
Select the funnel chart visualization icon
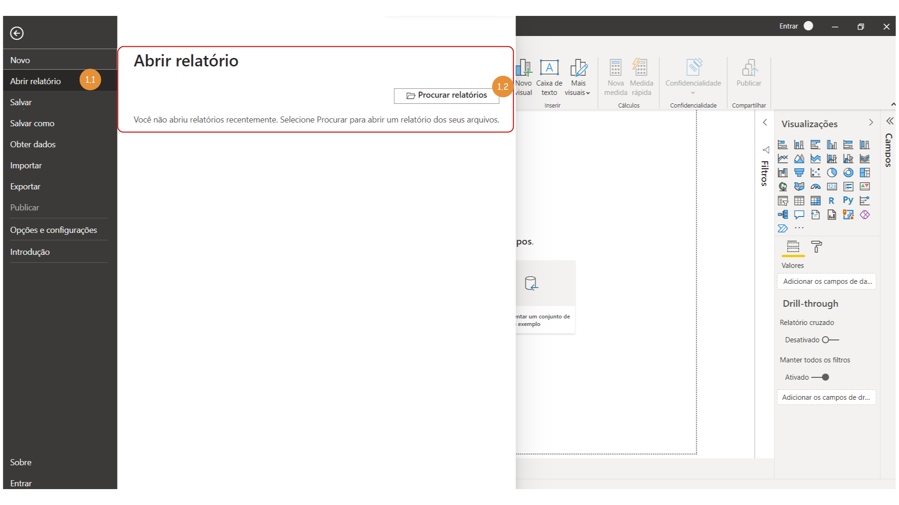point(799,173)
